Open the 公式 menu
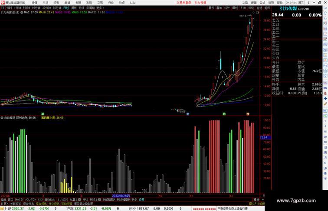Screen dimensions: 328x211 [262, 3]
